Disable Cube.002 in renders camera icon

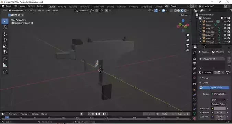229,32
